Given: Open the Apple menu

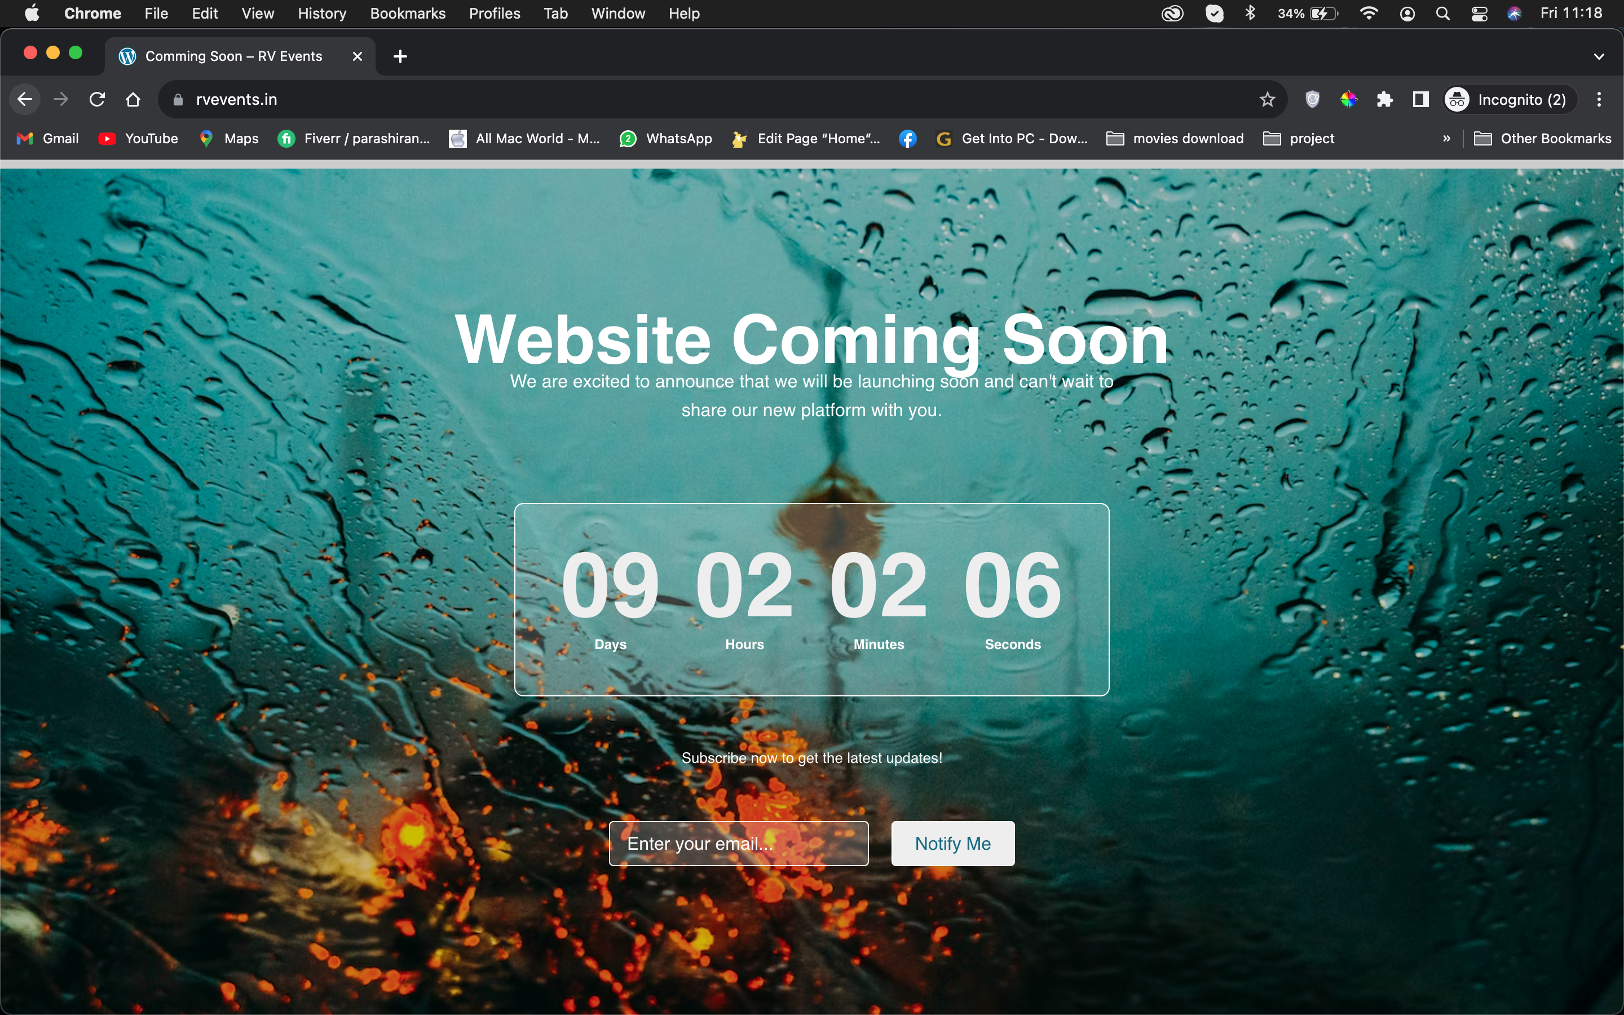Looking at the screenshot, I should pyautogui.click(x=32, y=14).
